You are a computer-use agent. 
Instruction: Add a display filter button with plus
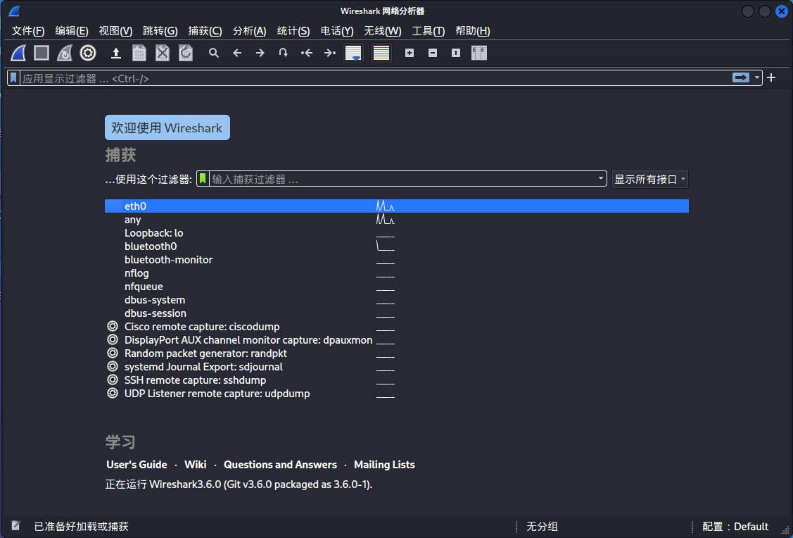click(x=771, y=77)
